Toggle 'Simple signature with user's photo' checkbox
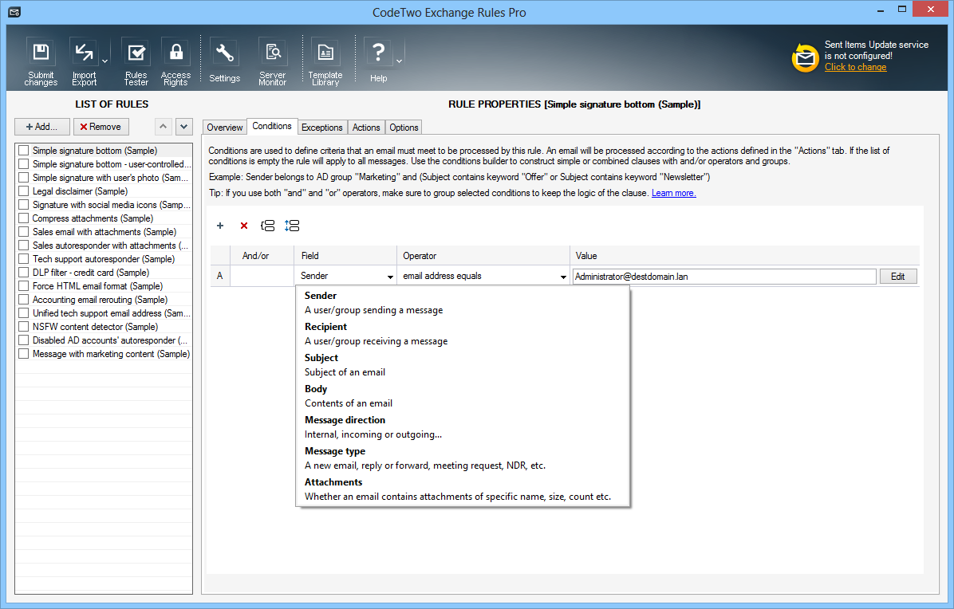The width and height of the screenshot is (954, 609). pyautogui.click(x=24, y=178)
